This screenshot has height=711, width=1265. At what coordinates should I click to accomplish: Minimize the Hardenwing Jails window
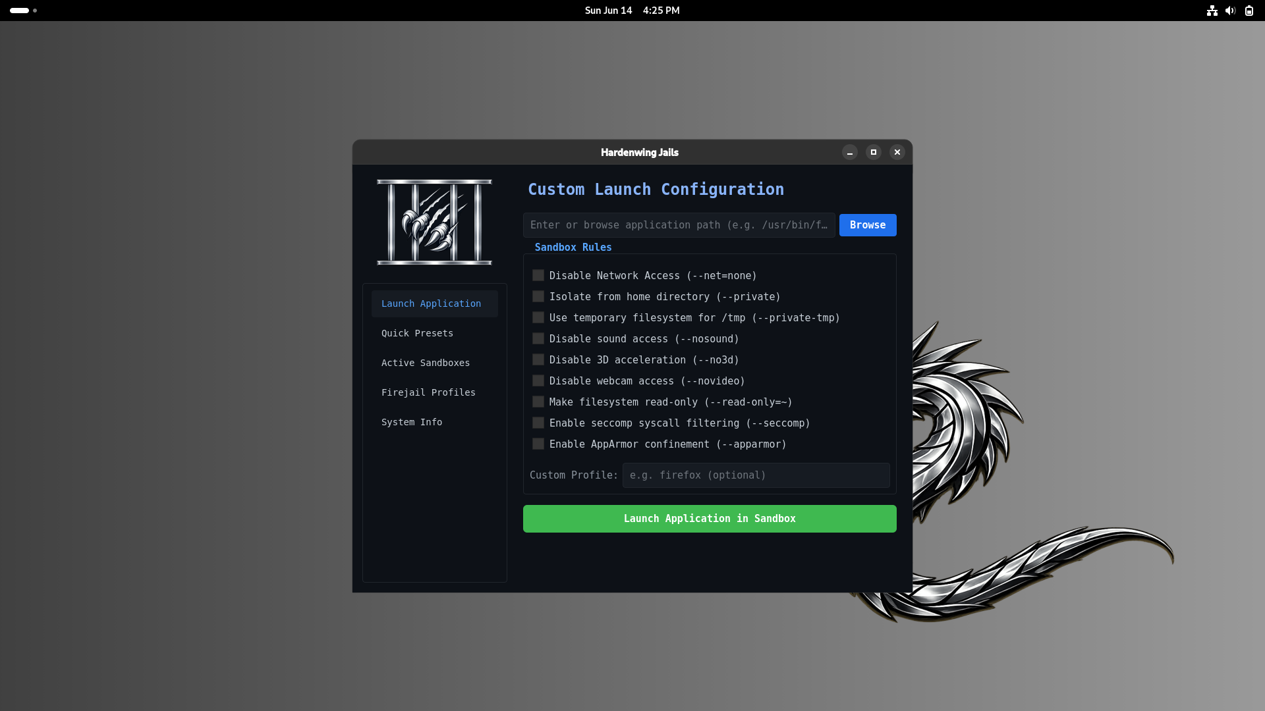click(850, 152)
